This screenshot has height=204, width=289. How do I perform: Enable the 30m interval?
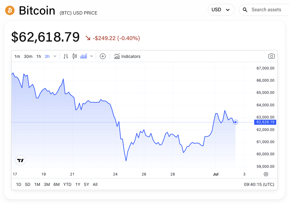pos(28,56)
